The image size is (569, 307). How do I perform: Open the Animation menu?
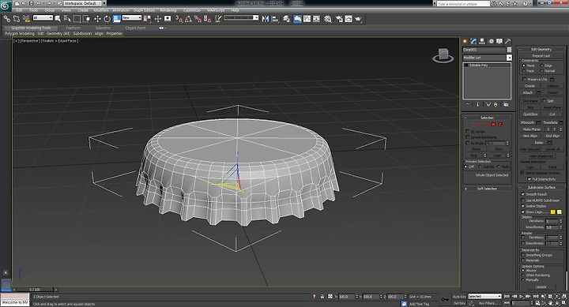(121, 10)
